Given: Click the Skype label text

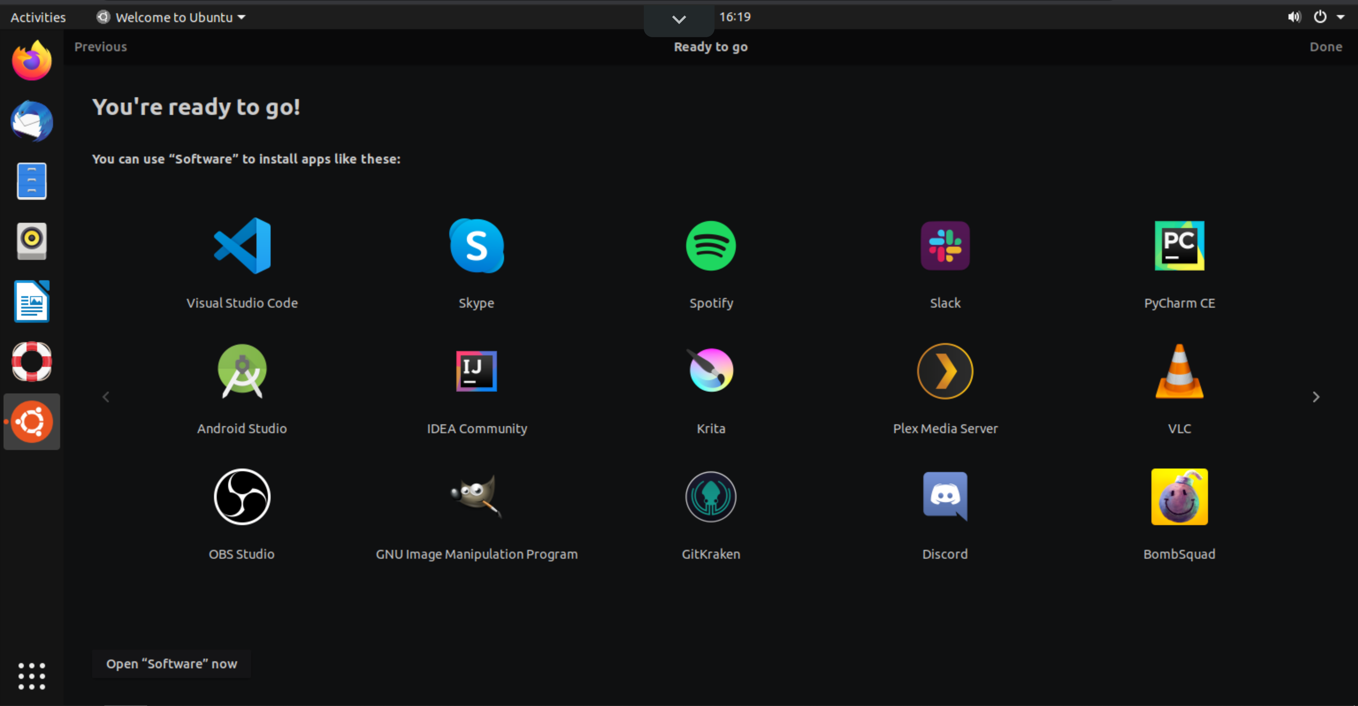Looking at the screenshot, I should (476, 303).
